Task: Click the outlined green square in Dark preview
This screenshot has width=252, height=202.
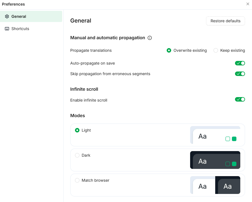Action: pos(227,164)
